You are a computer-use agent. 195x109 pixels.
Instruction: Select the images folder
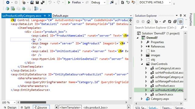pos(155,55)
